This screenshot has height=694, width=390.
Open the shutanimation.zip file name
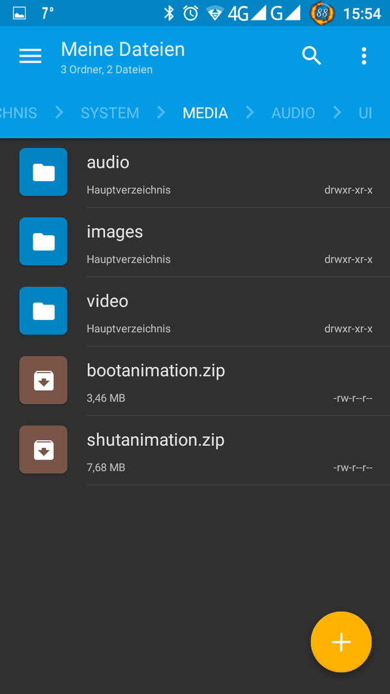point(155,440)
